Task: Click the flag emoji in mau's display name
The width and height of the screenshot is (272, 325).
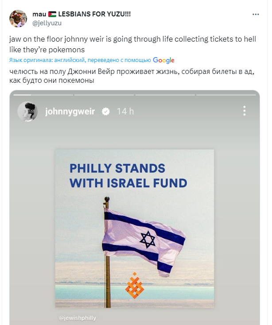Action: pyautogui.click(x=52, y=14)
